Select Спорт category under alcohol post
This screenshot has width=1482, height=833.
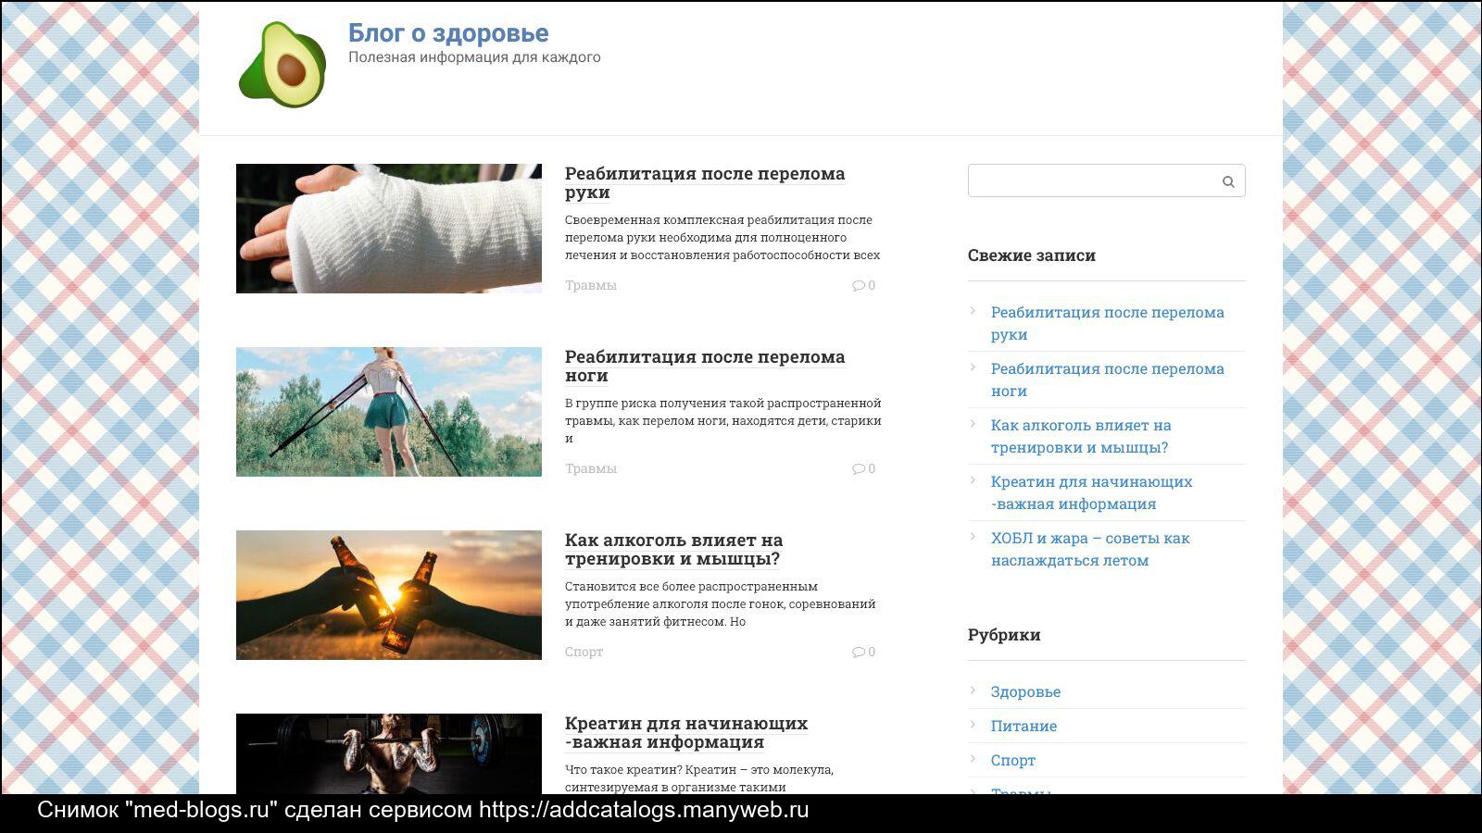coord(584,652)
